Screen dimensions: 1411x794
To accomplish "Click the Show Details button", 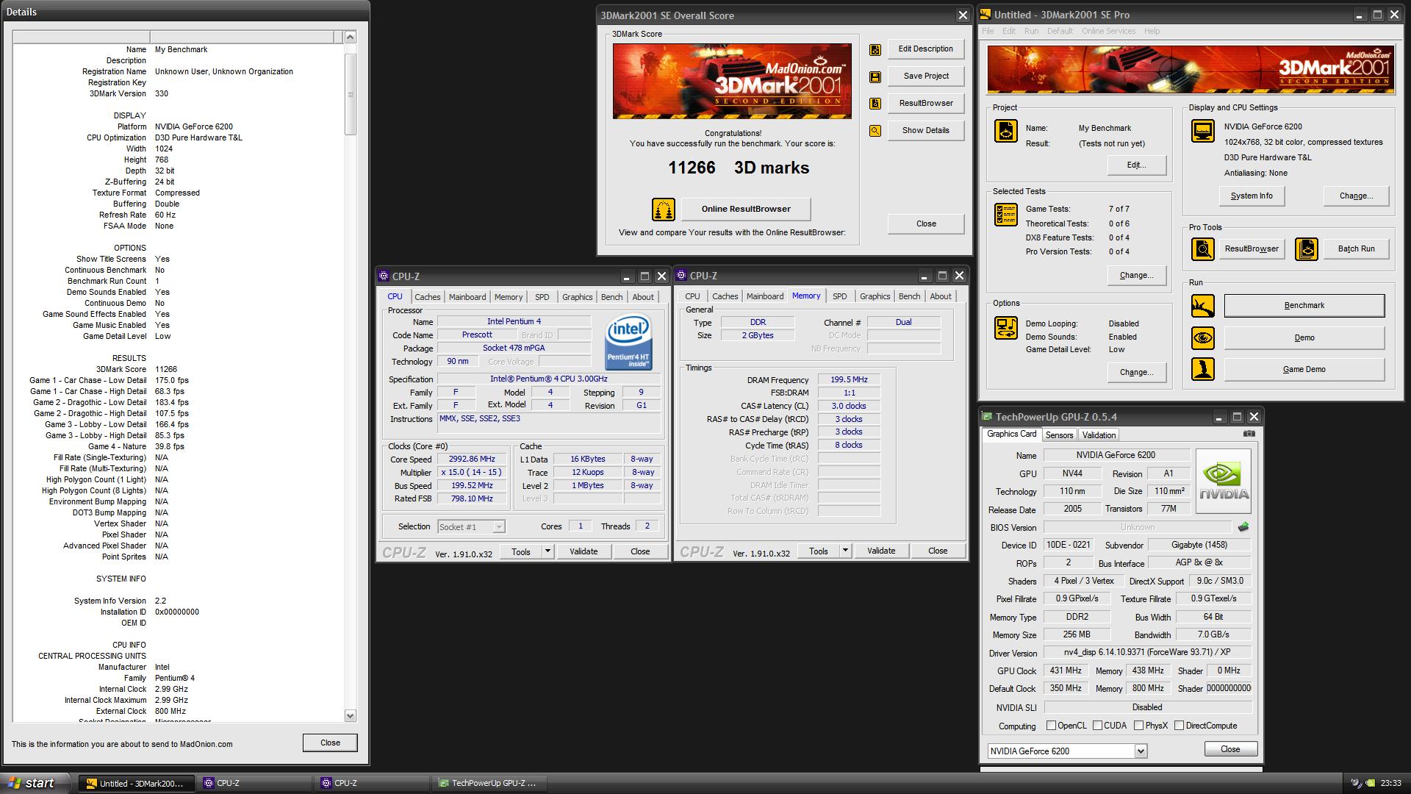I will click(x=926, y=131).
